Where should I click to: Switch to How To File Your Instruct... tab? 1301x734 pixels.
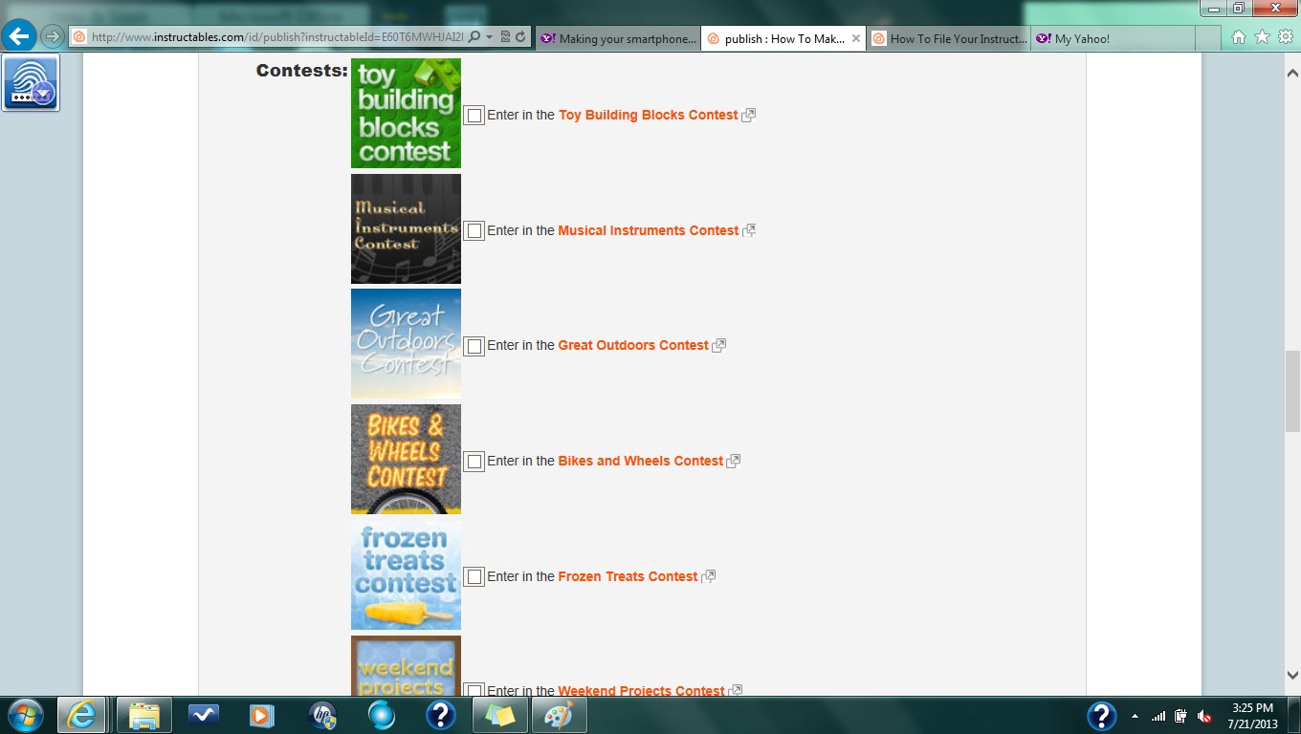pyautogui.click(x=949, y=38)
